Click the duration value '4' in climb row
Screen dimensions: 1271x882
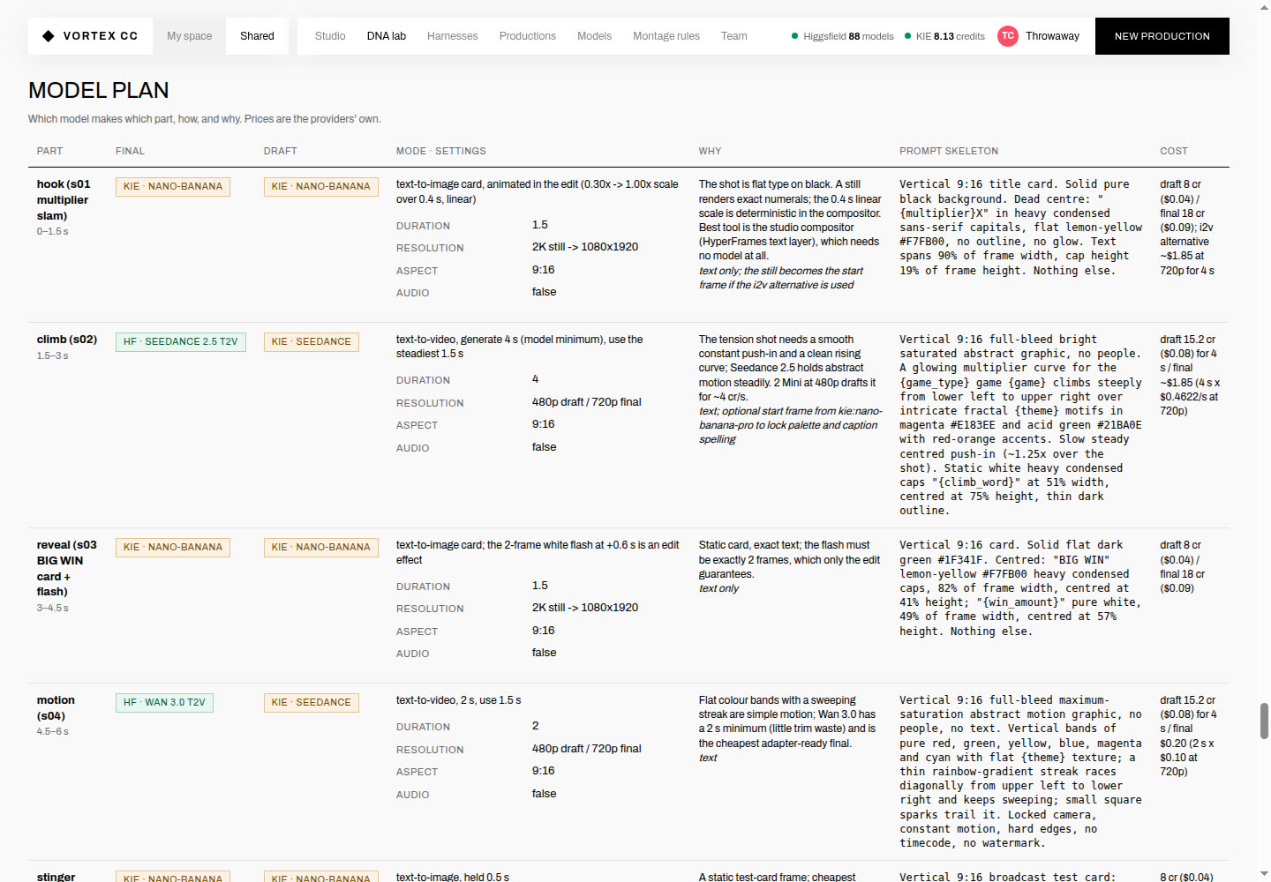click(535, 379)
